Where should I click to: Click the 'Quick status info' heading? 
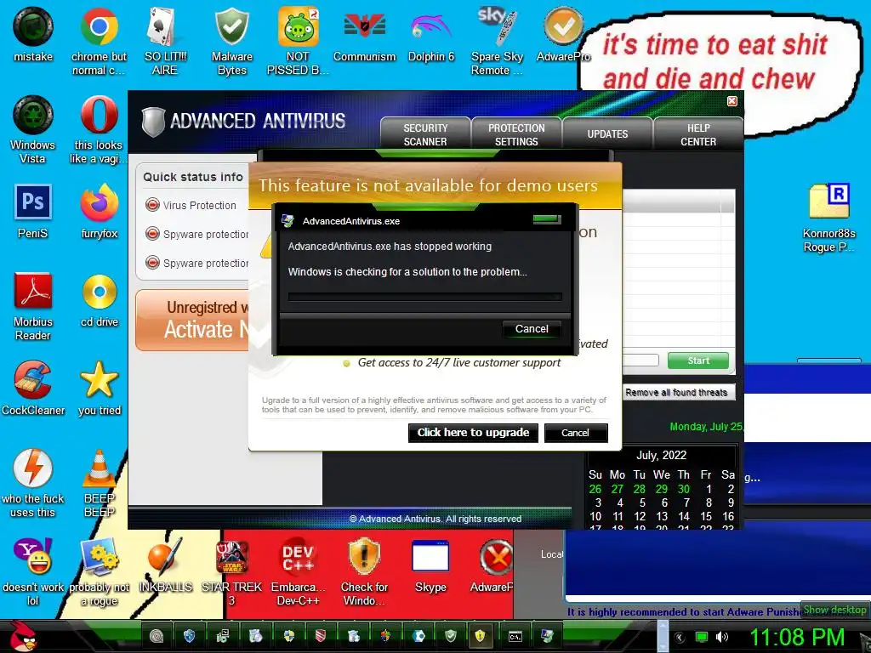pos(193,177)
